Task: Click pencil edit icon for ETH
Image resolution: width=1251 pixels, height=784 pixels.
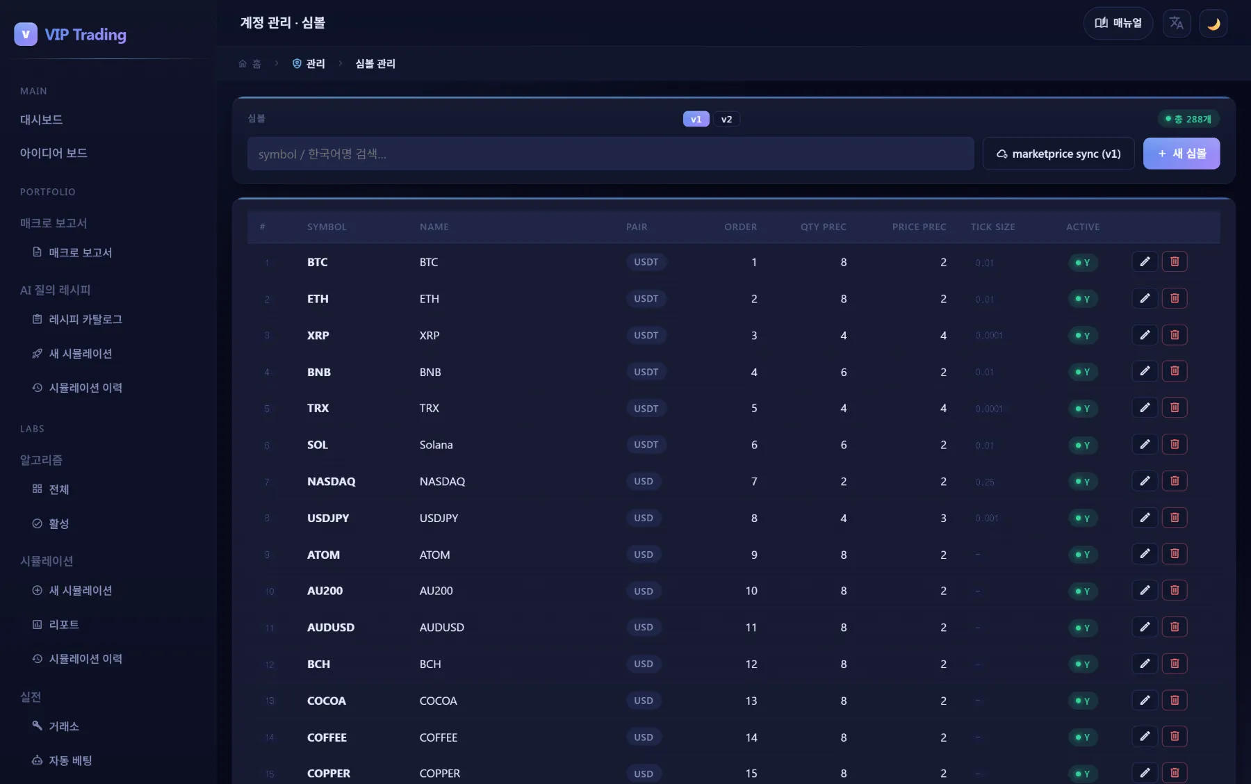Action: [x=1145, y=299]
